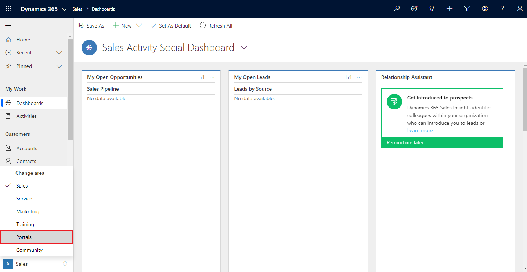
Task: Select the checked Sales area
Action: coord(37,186)
